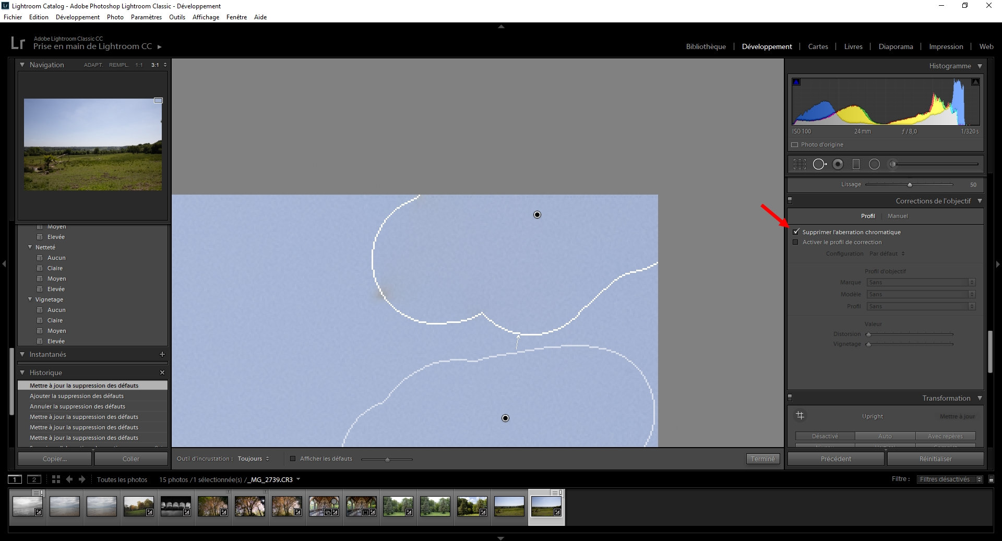Viewport: 1002px width, 541px height.
Task: Click the defect visualization threshold slider
Action: pyautogui.click(x=387, y=460)
